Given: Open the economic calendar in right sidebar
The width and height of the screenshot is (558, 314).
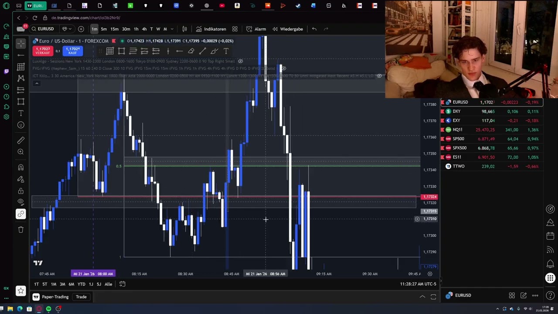Looking at the screenshot, I should (x=550, y=236).
